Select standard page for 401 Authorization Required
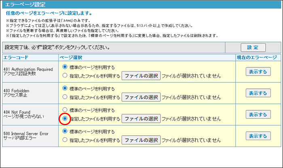The image size is (283, 168). click(65, 67)
